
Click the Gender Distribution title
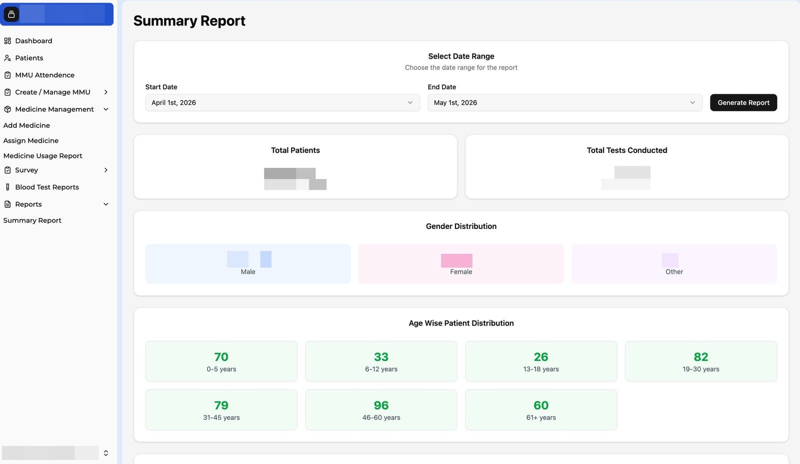click(461, 226)
